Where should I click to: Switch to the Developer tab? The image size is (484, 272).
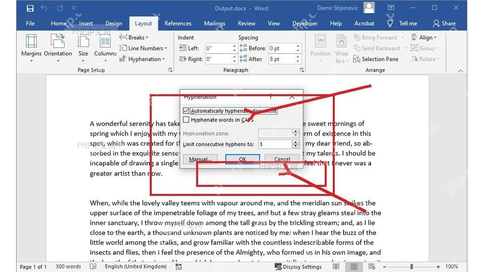pos(305,23)
